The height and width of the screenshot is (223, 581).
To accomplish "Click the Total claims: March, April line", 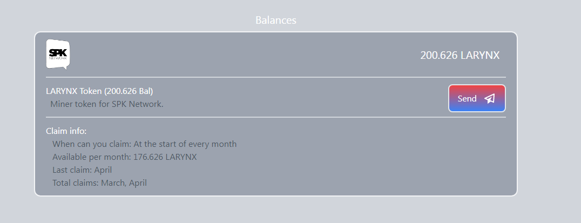I will click(x=99, y=183).
